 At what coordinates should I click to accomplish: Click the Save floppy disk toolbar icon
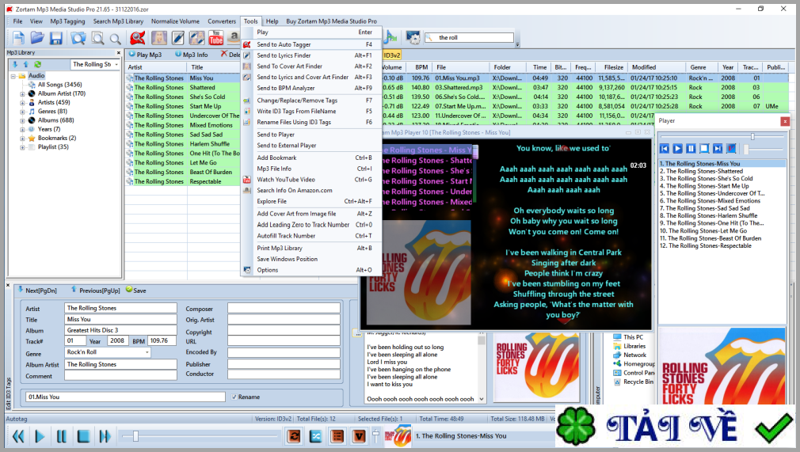(x=56, y=38)
